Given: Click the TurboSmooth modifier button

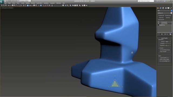Looking at the screenshot, I should (161, 16).
